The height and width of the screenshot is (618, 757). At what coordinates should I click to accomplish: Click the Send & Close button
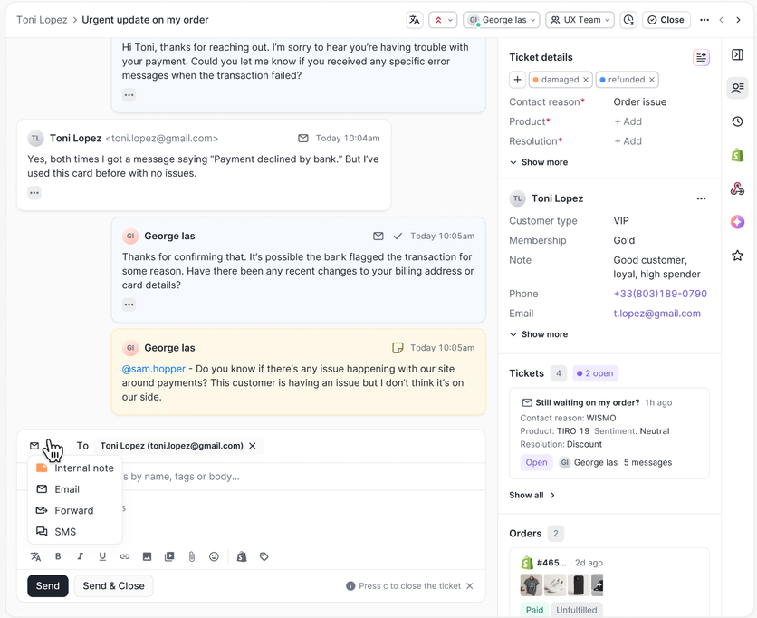tap(113, 586)
